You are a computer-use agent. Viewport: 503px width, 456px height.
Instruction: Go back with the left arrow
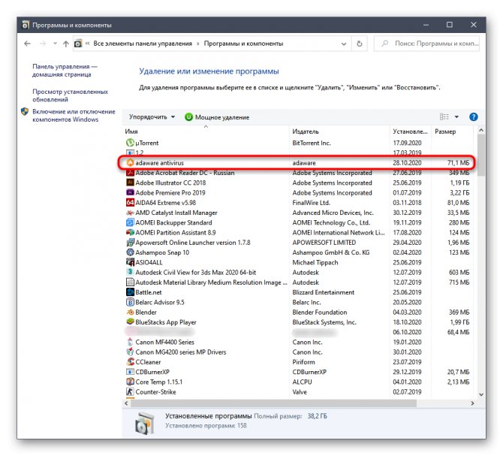tap(27, 44)
